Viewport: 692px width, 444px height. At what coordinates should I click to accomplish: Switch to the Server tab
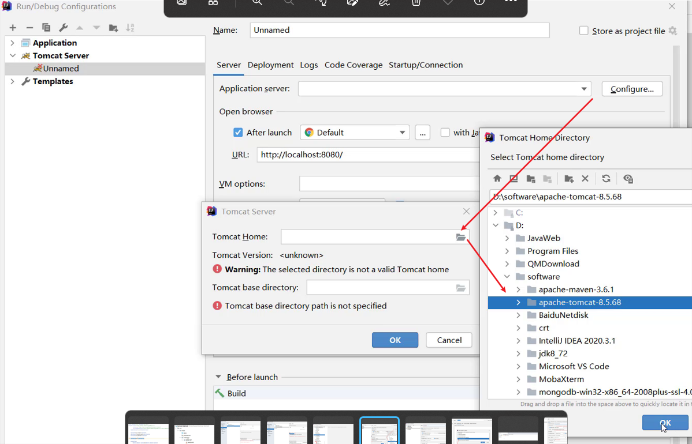(x=229, y=65)
